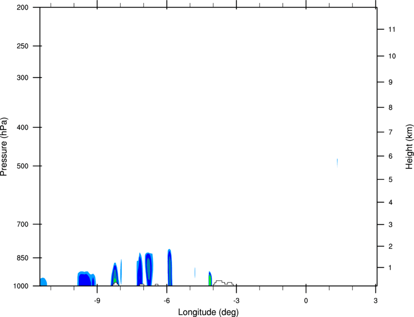Viewport: 414px width, 317px height.
Task: Click the 2 km height label
Action: 390,246
